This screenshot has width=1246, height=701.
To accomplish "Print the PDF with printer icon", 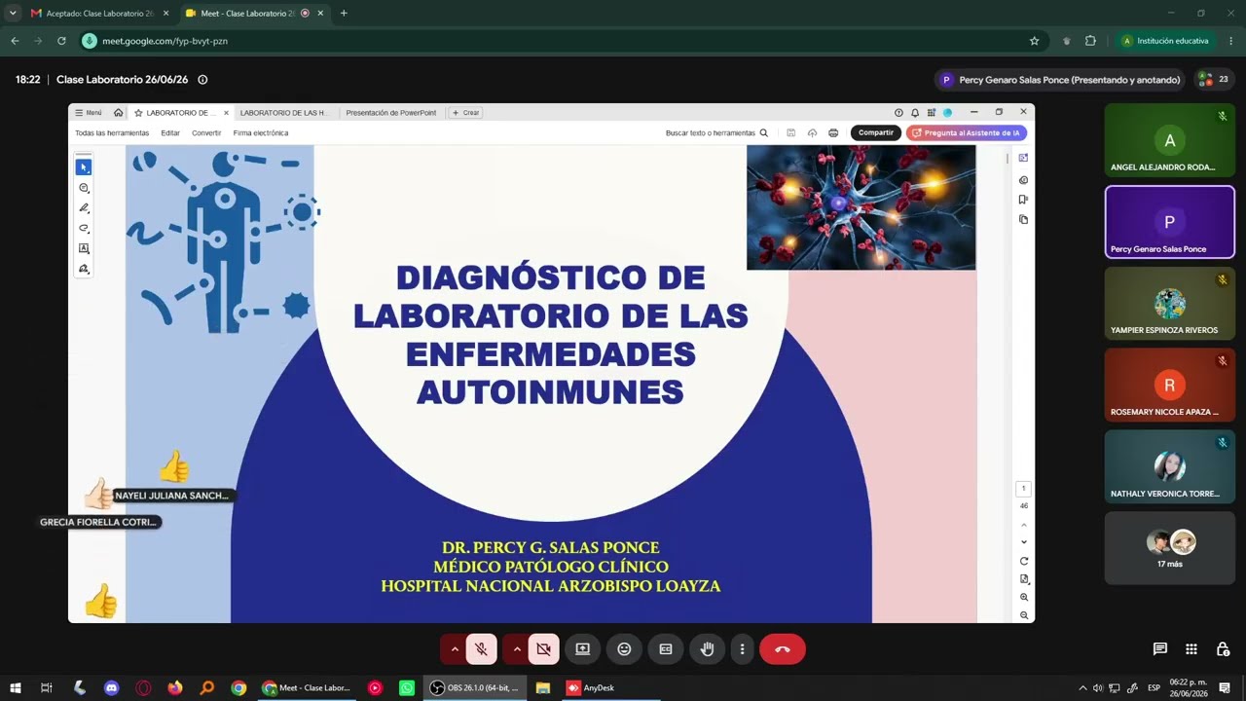I will pyautogui.click(x=833, y=133).
